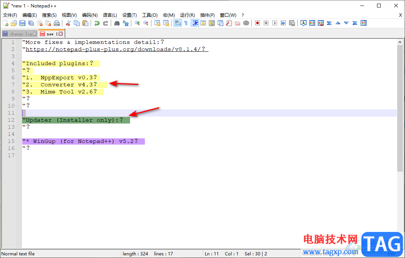Click the Monitoring (tail -f) eye icon
The height and width of the screenshot is (258, 405).
(x=246, y=23)
